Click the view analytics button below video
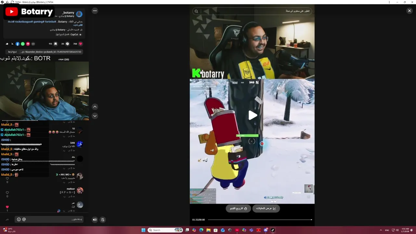 266,208
